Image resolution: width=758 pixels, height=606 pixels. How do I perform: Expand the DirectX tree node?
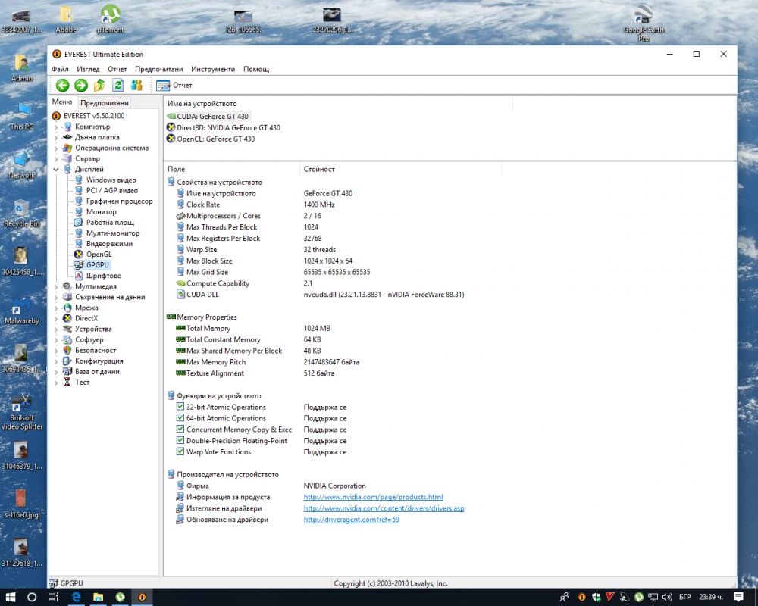point(55,318)
